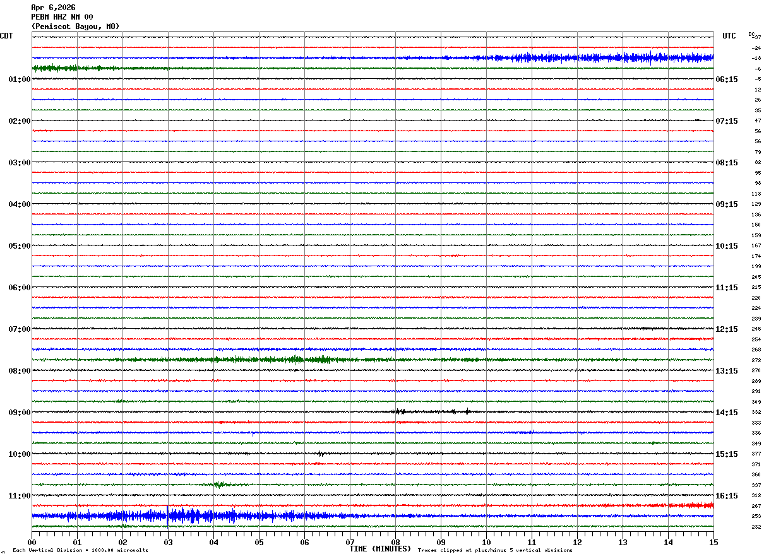
Task: Choose the 13:15 UTC time label
Action: [727, 371]
